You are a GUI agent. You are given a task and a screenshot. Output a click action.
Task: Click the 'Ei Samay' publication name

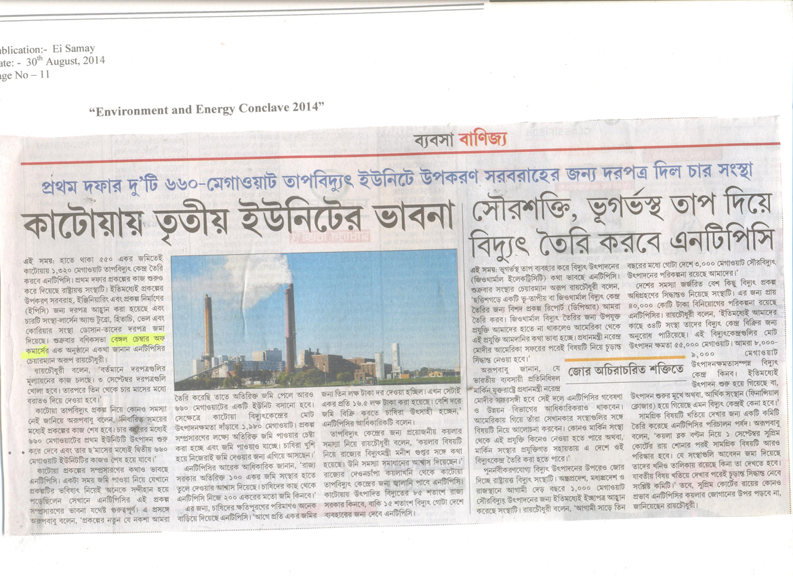pyautogui.click(x=73, y=49)
